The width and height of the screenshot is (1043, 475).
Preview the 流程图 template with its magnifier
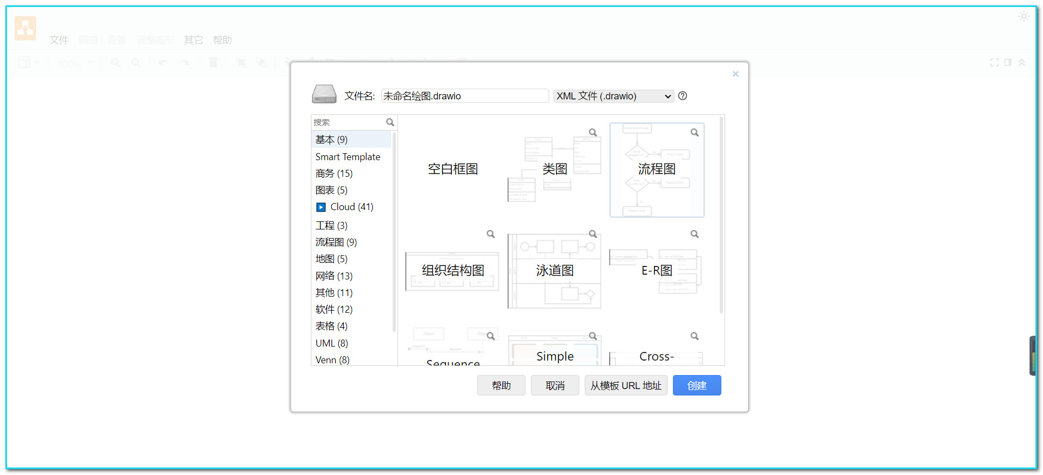coord(694,132)
